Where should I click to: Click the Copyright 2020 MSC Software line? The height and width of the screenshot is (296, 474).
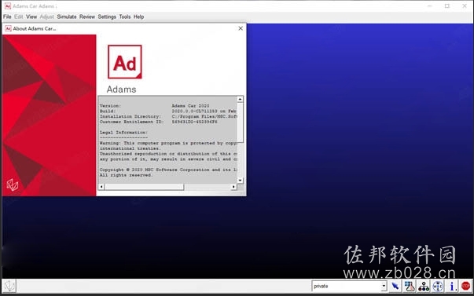(x=168, y=170)
